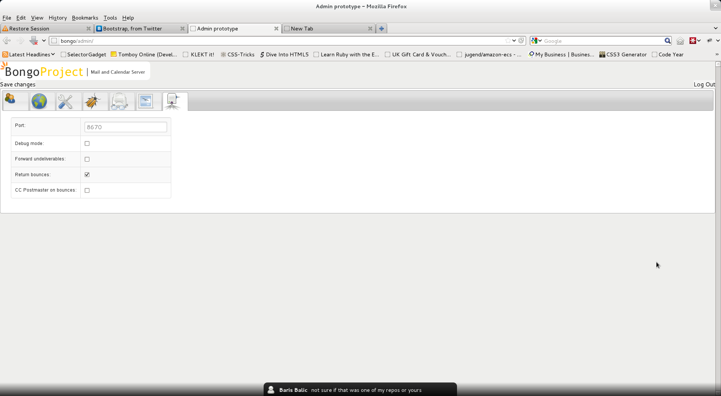Viewport: 721px width, 396px height.
Task: Switch to the New Tab tab
Action: (328, 29)
